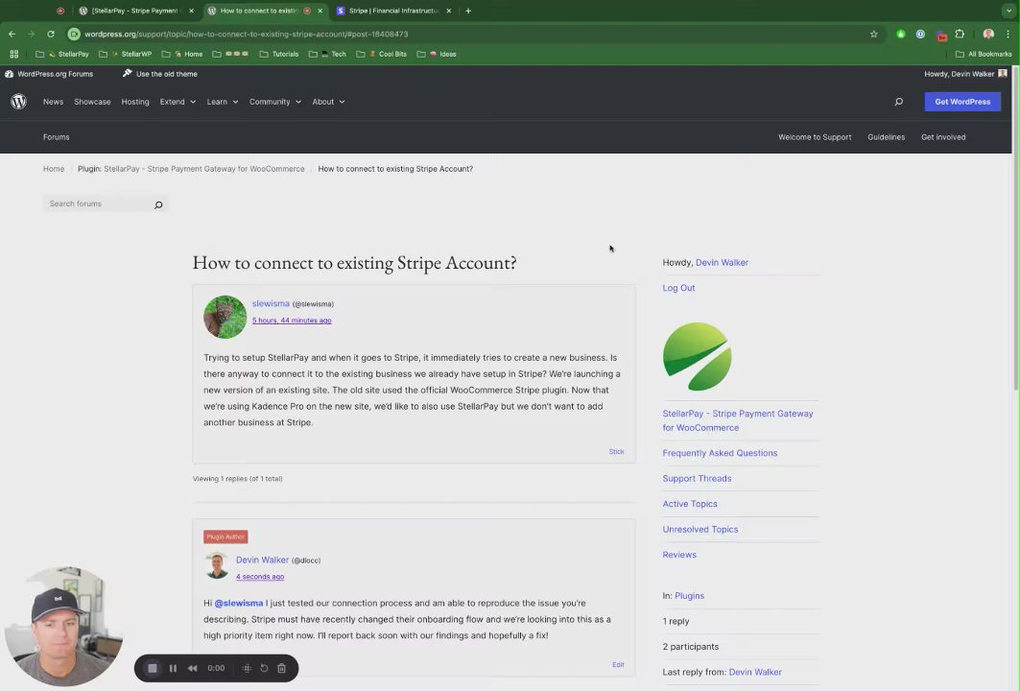Expand the Extend menu
The height and width of the screenshot is (691, 1020).
178,102
